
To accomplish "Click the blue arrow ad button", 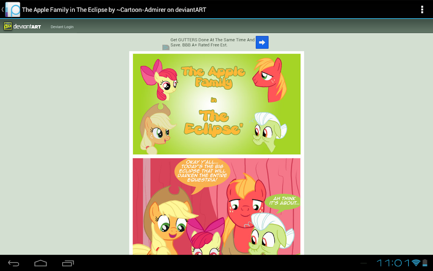I will click(262, 42).
